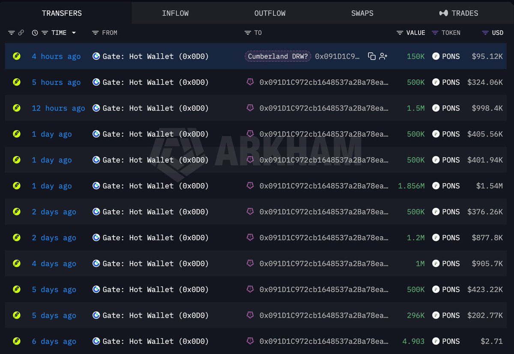Click Gate logo in the 4 days ago row
Screen dimensions: 514x354
click(x=96, y=263)
